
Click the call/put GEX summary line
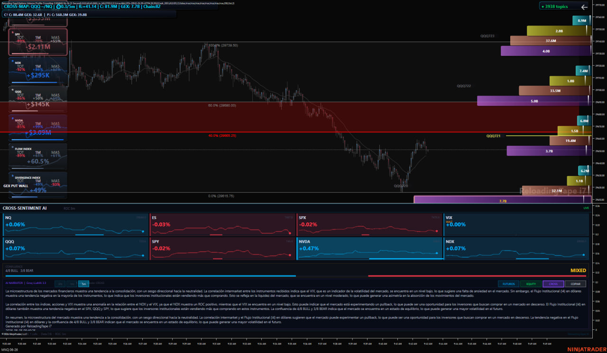click(46, 15)
